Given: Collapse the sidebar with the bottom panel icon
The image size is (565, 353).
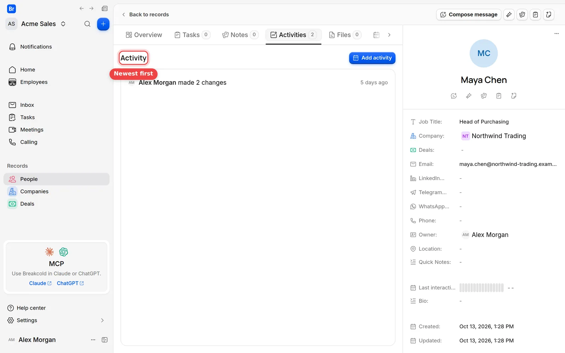Looking at the screenshot, I should [105, 340].
